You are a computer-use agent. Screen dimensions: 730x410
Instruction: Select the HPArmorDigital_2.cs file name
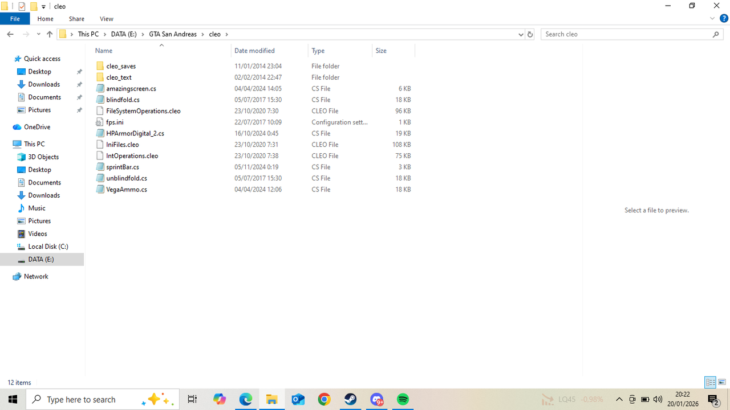click(135, 133)
